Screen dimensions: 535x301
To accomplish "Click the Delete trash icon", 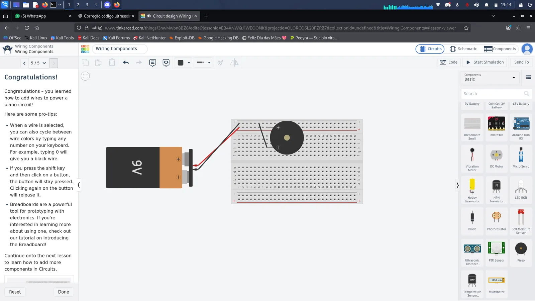I will (x=112, y=63).
